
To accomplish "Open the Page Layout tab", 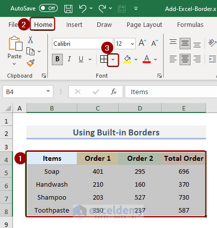I will pyautogui.click(x=144, y=25).
